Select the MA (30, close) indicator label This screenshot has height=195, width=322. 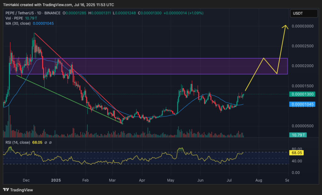click(18, 23)
